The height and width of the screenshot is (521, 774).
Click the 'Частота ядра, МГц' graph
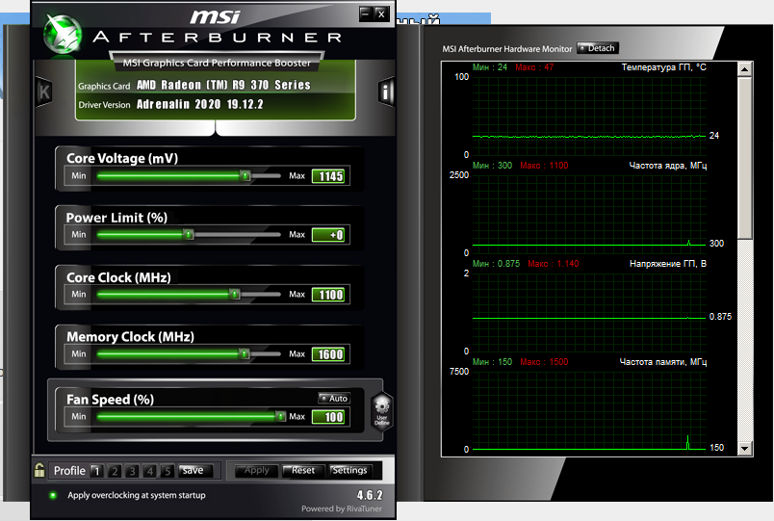(589, 214)
